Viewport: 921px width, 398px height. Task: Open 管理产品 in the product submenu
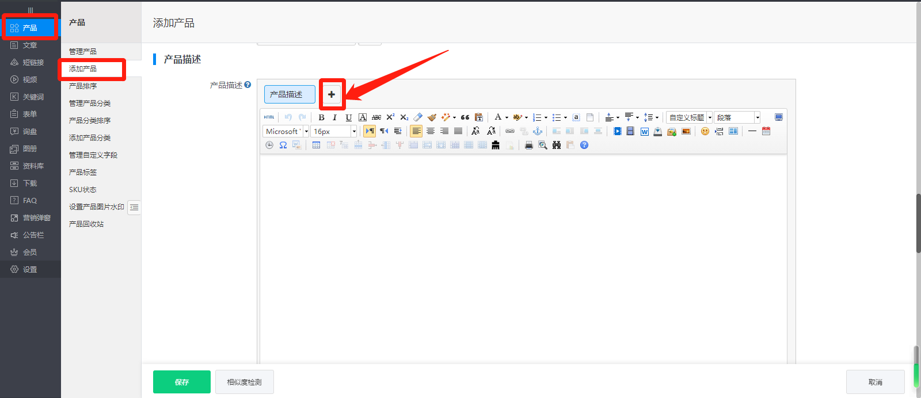(83, 52)
